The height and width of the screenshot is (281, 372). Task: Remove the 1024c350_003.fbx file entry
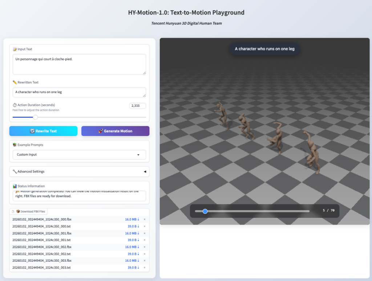click(x=145, y=261)
